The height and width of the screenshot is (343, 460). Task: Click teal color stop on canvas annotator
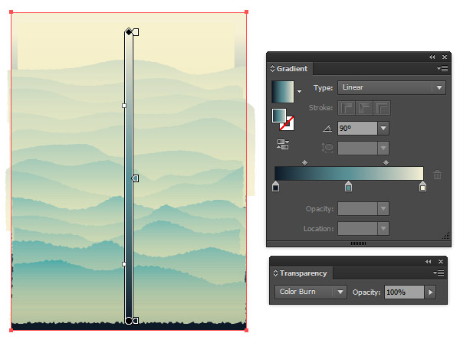[x=135, y=178]
